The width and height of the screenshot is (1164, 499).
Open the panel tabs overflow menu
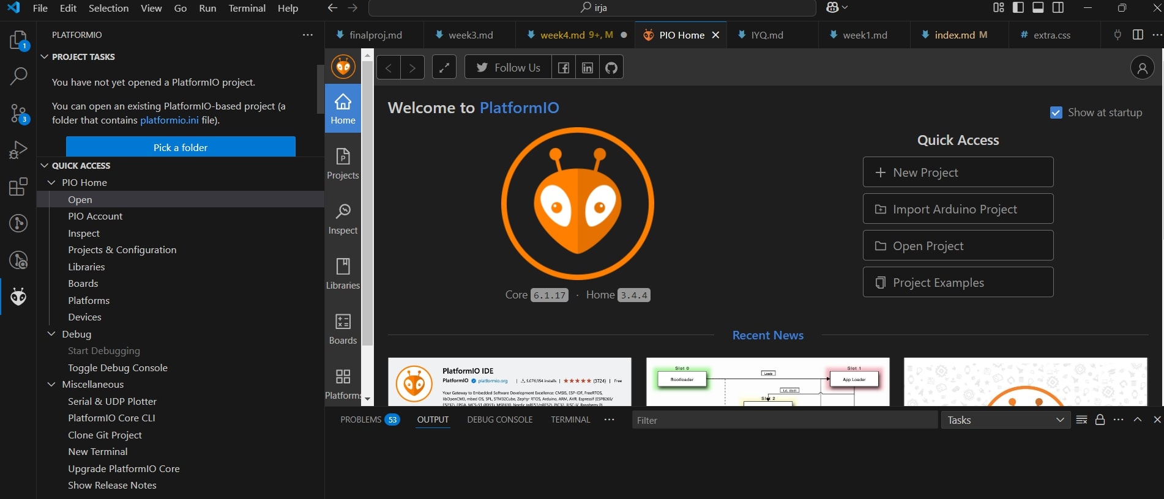[x=609, y=420]
